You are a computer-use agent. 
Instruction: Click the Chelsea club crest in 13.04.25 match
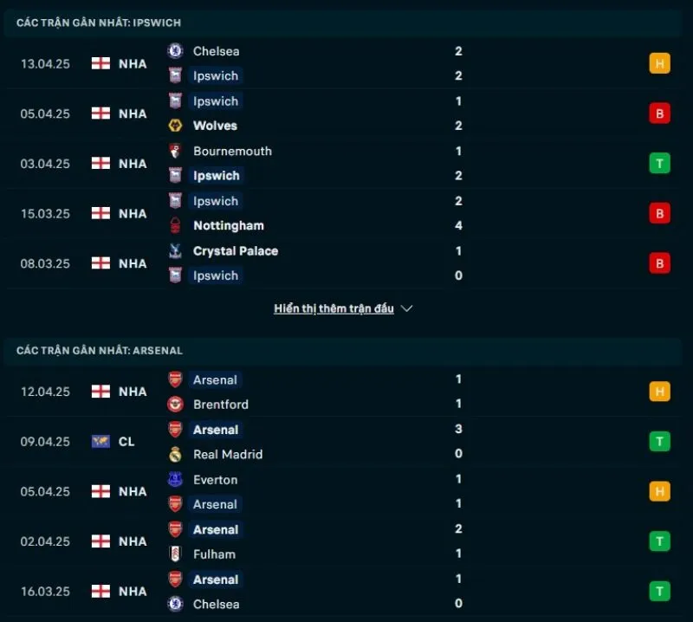(175, 51)
